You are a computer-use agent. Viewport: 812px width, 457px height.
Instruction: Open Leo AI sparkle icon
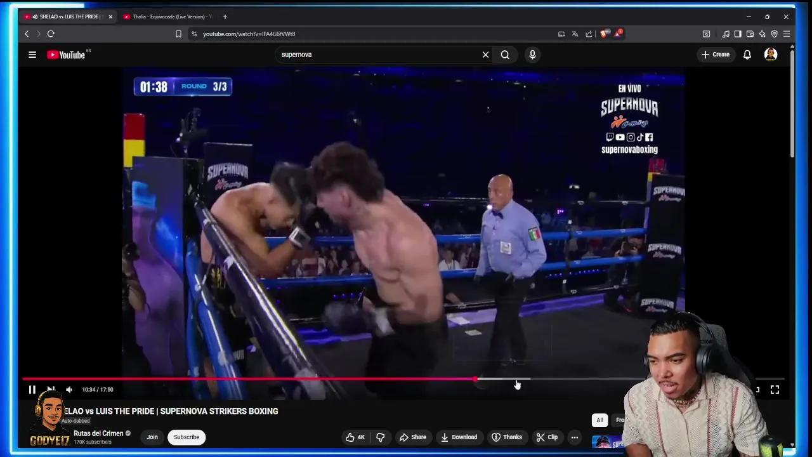coord(762,34)
